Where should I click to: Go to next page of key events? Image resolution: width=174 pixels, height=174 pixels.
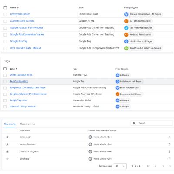(x=163, y=166)
